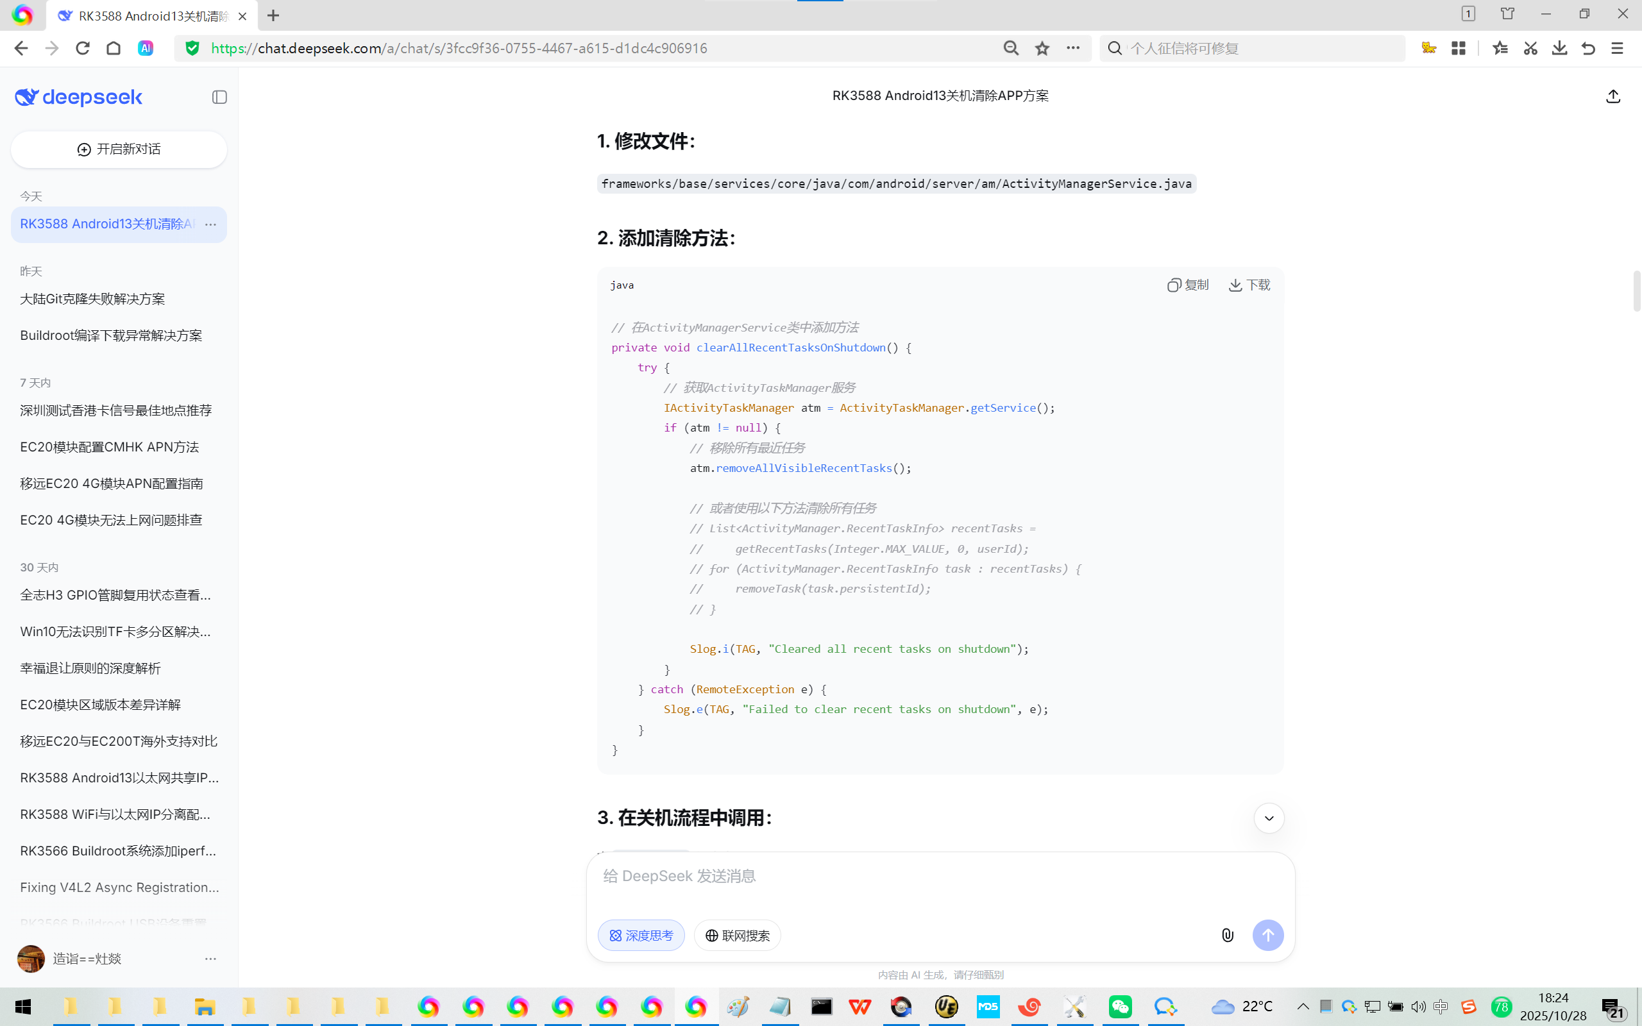The width and height of the screenshot is (1642, 1026).
Task: Toggle the 联网搜索 web search option
Action: (x=737, y=935)
